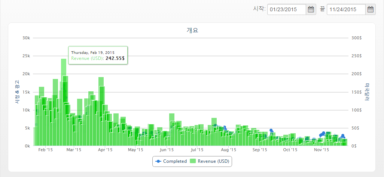Image resolution: width=384 pixels, height=177 pixels.
Task: Click the Feb '15 x-axis label
Action: click(45, 150)
